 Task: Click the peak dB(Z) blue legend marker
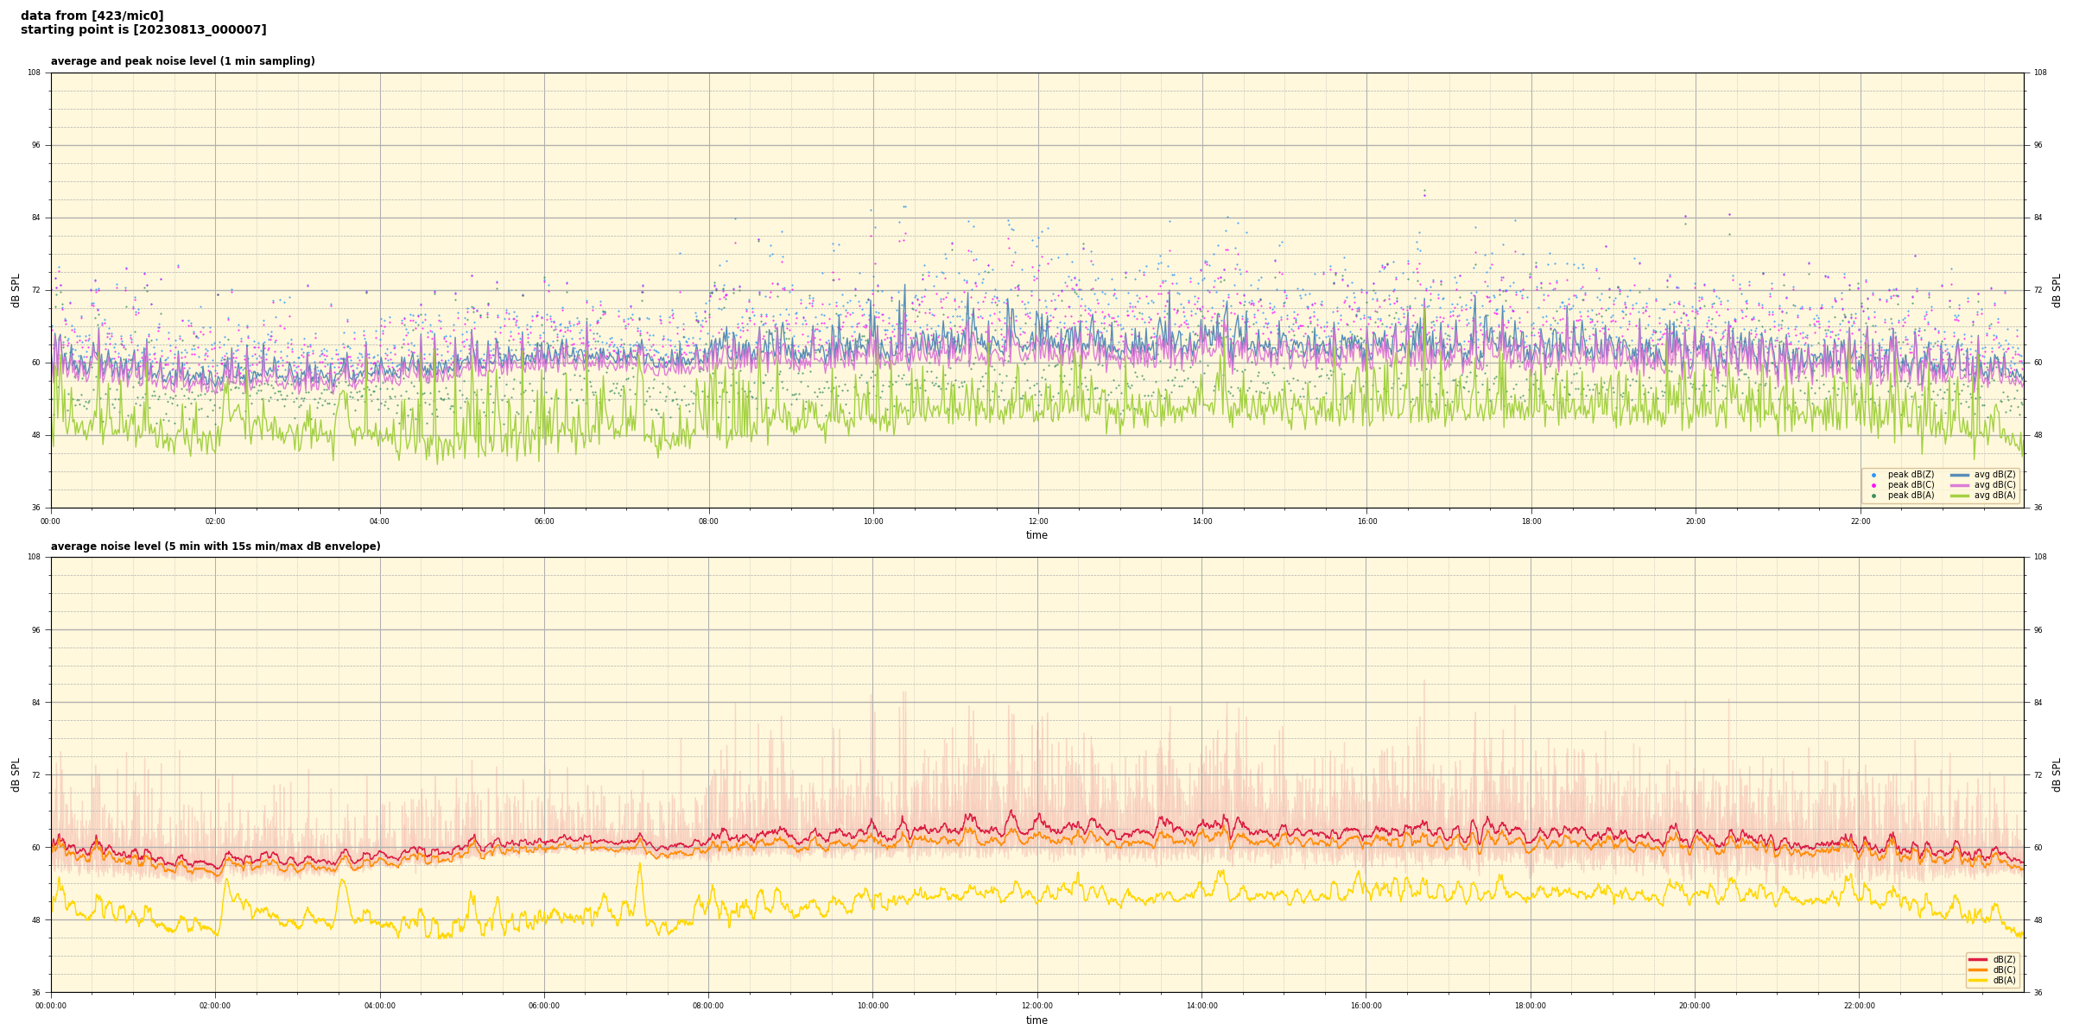pyautogui.click(x=1873, y=475)
